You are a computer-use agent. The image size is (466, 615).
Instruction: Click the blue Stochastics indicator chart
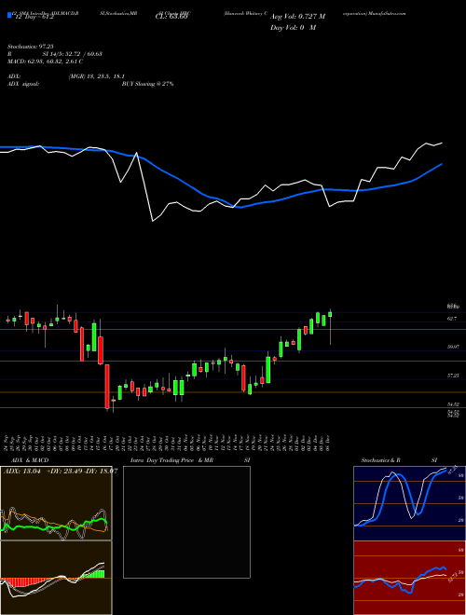409,503
